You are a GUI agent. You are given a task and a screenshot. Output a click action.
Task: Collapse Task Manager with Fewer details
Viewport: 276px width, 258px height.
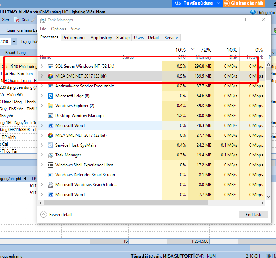point(57,214)
